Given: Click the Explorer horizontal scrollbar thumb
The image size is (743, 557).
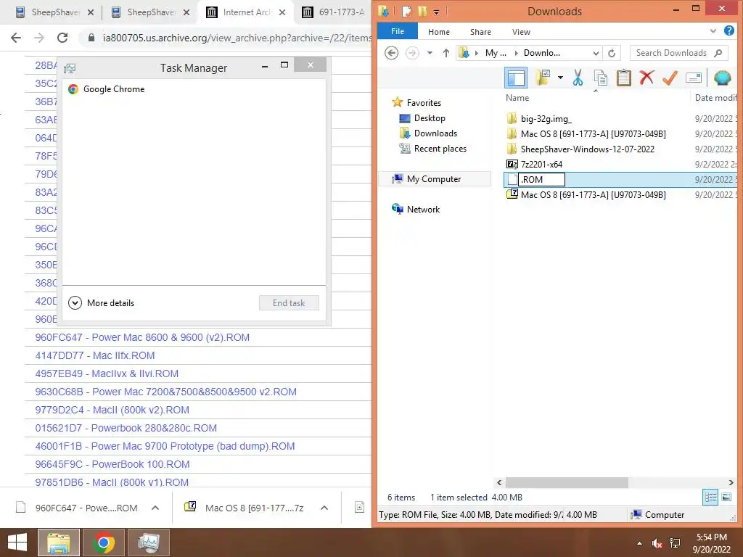Looking at the screenshot, I should coord(567,482).
